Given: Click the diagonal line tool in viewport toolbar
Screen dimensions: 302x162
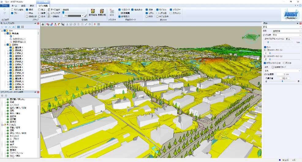Looking at the screenshot, I should click(x=86, y=24).
